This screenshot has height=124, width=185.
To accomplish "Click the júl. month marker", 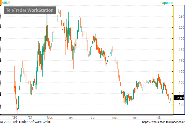I will (158, 117).
